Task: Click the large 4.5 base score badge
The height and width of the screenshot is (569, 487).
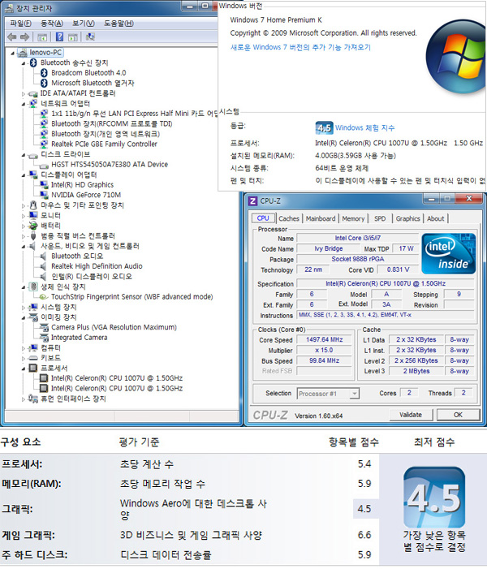Action: point(434,498)
